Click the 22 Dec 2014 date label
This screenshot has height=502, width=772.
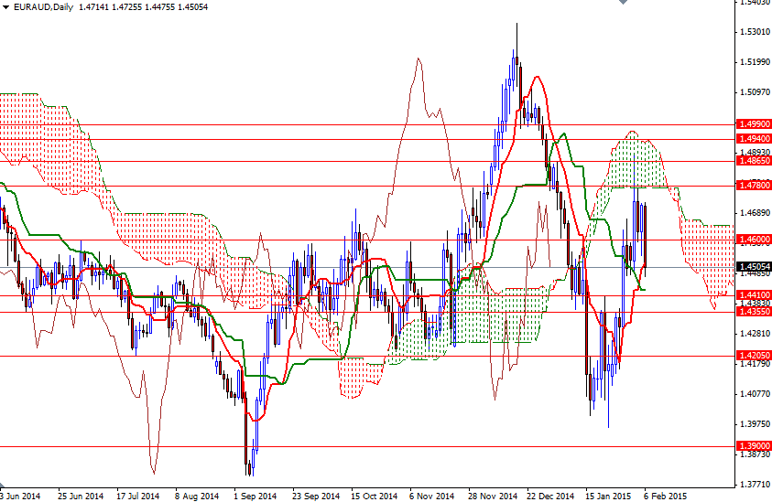pyautogui.click(x=550, y=496)
